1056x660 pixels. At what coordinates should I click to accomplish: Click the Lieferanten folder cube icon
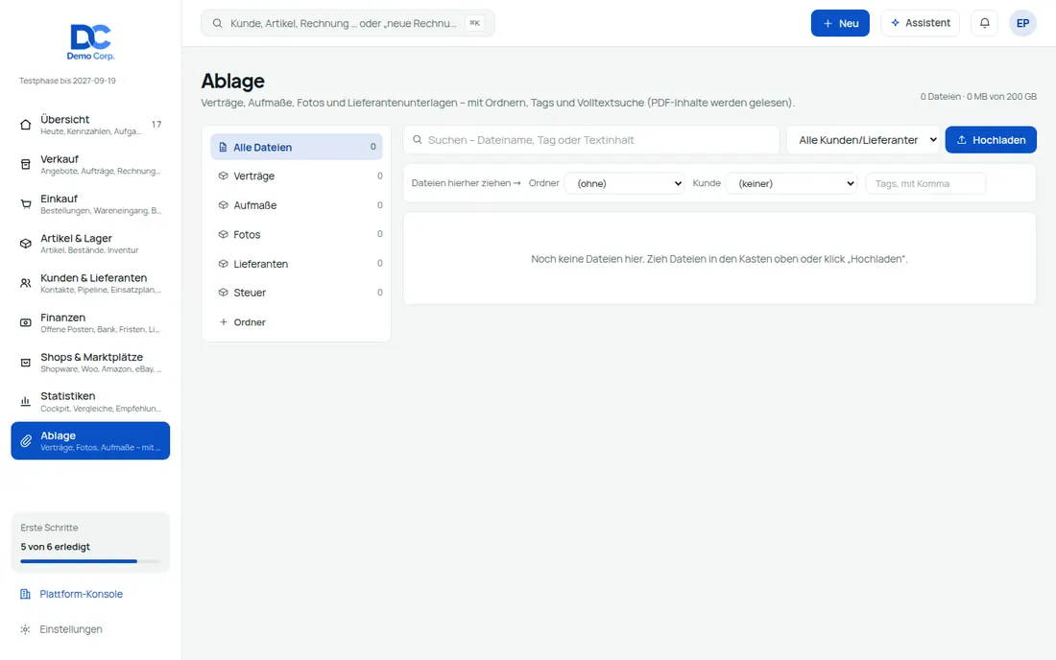coord(223,264)
